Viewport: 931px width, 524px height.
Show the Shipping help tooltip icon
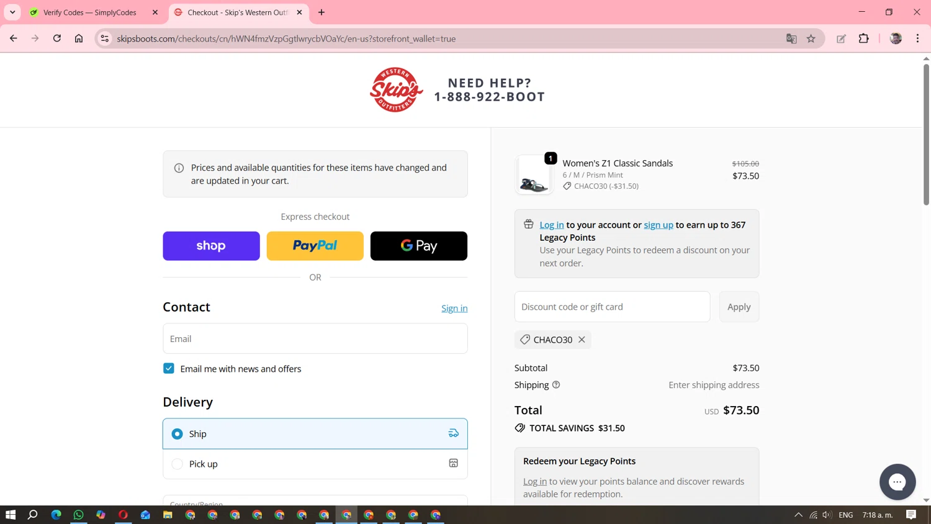coord(556,385)
